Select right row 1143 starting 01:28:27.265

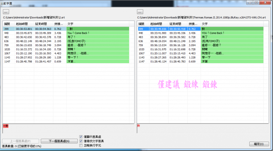click(x=200, y=57)
